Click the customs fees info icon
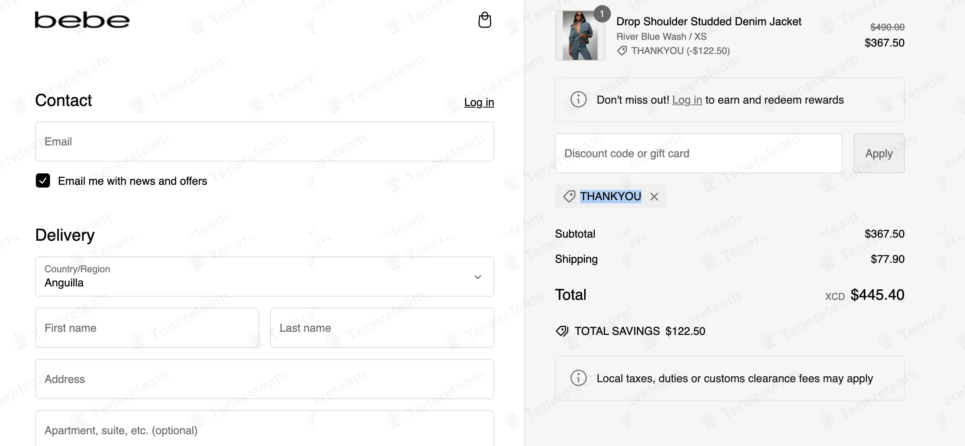965x446 pixels. [578, 378]
